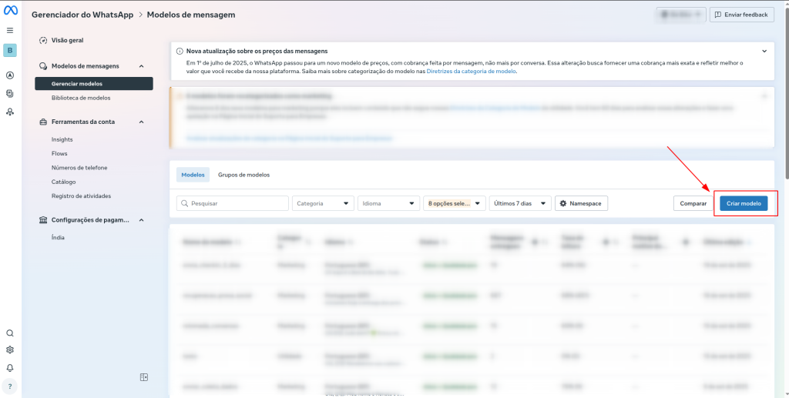Image resolution: width=789 pixels, height=398 pixels.
Task: Click the search icon in left rail
Action: [10, 333]
